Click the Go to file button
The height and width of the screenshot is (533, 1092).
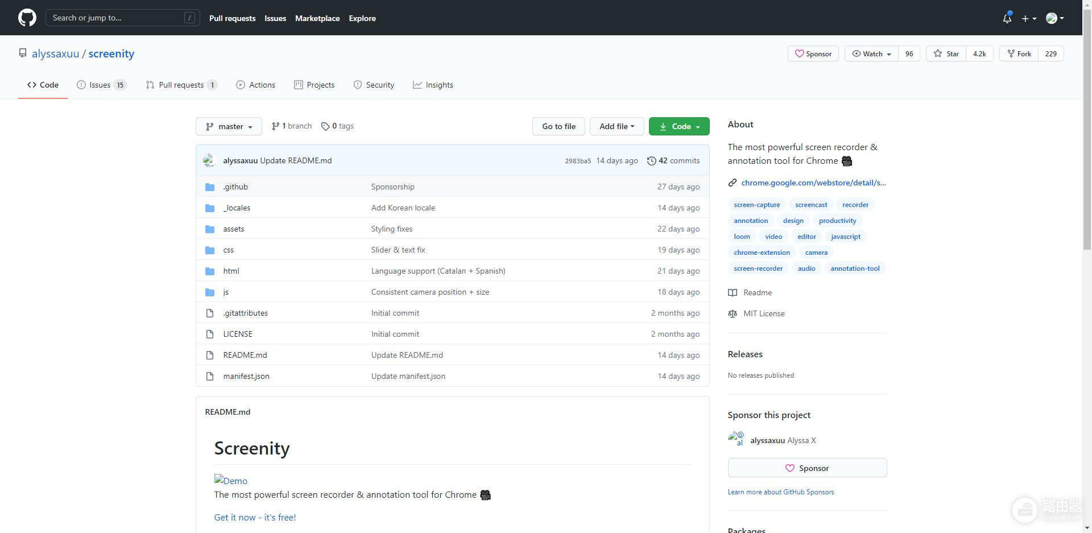[559, 126]
